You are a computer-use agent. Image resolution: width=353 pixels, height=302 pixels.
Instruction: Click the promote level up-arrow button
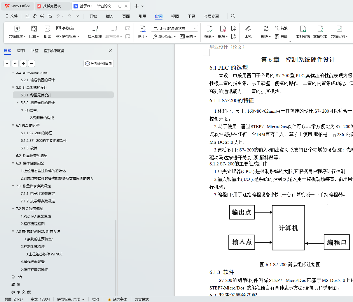(x=15, y=63)
